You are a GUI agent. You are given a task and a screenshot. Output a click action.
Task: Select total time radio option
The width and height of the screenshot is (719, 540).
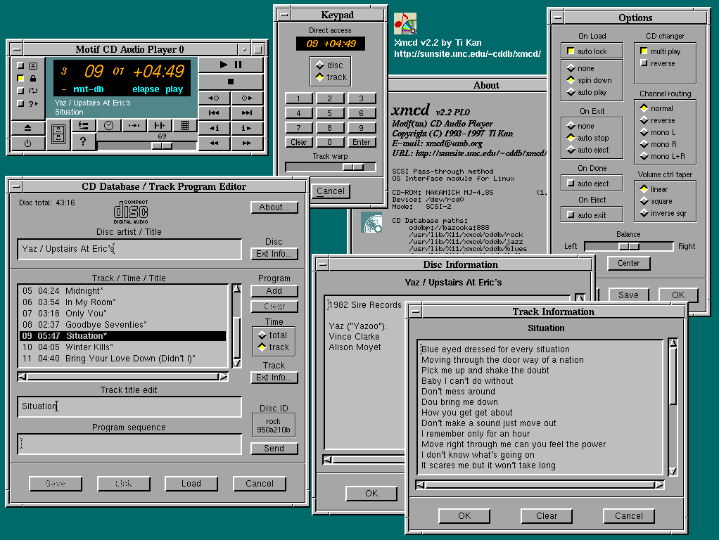(x=262, y=335)
